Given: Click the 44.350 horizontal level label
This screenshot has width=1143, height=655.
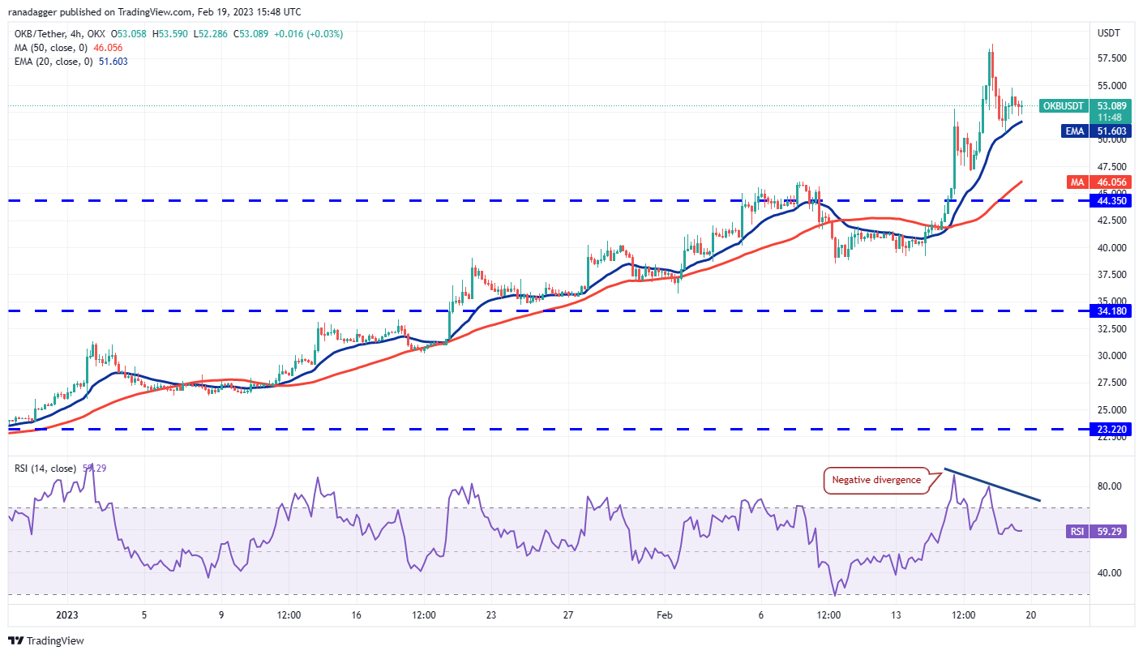Looking at the screenshot, I should [x=1111, y=200].
